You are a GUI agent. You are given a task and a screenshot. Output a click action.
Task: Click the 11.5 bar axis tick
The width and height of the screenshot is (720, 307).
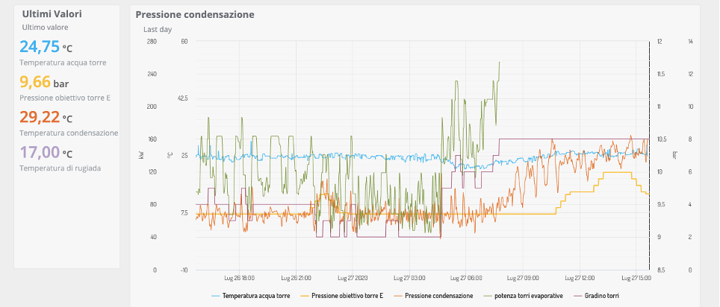click(660, 75)
